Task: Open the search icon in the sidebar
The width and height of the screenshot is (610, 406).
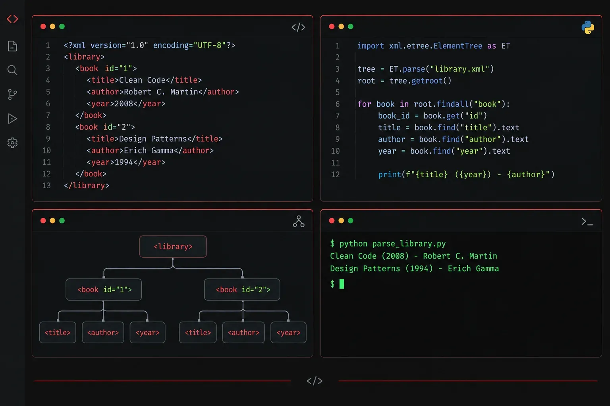Action: tap(12, 70)
